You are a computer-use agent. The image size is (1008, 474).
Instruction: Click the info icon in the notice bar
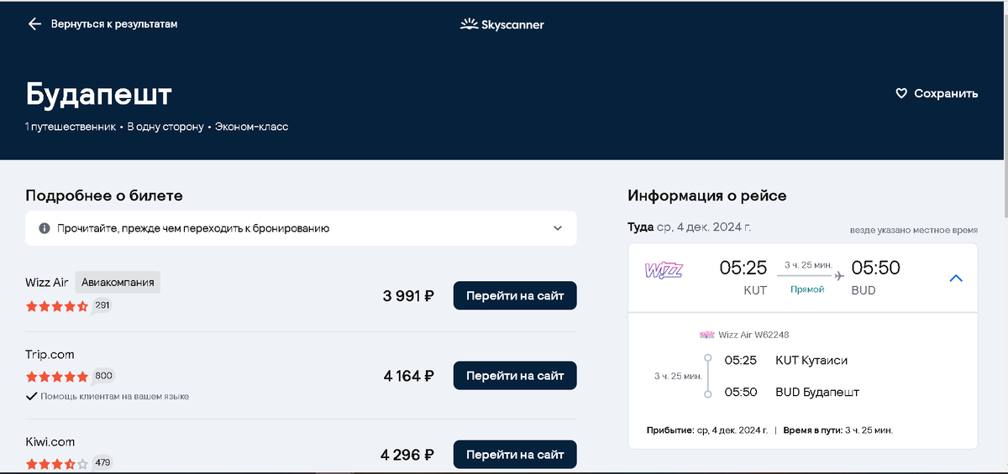click(45, 228)
